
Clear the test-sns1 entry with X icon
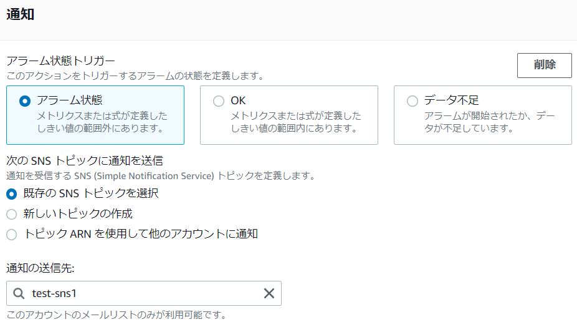click(269, 293)
